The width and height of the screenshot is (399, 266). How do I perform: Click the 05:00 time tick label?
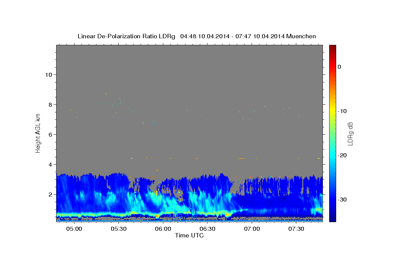(74, 229)
